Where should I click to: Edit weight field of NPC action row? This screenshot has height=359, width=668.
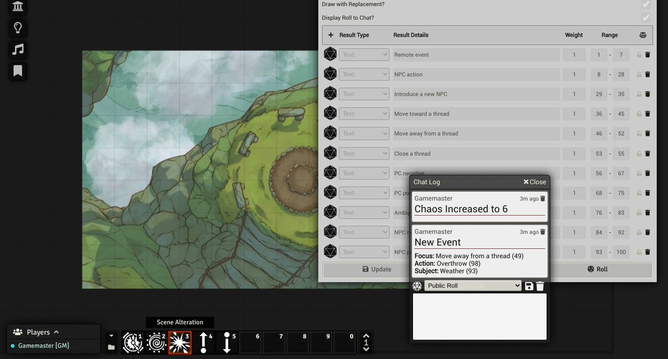click(x=574, y=75)
